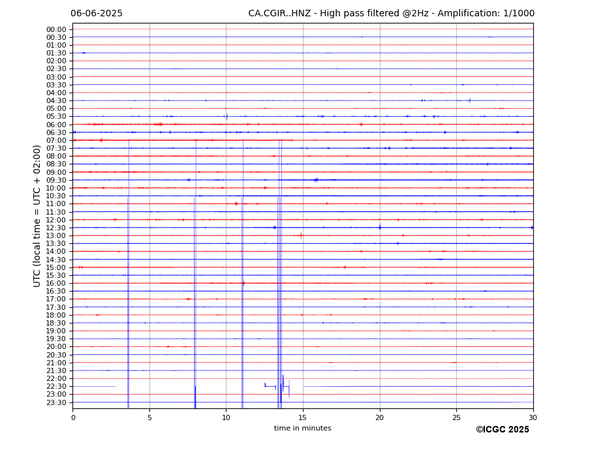605x454 pixels.
Task: Click the x-axis title time in minutes
Action: coord(303,428)
